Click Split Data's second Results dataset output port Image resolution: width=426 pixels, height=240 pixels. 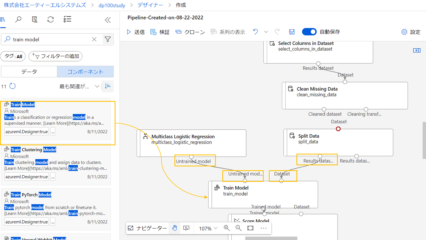(356, 156)
